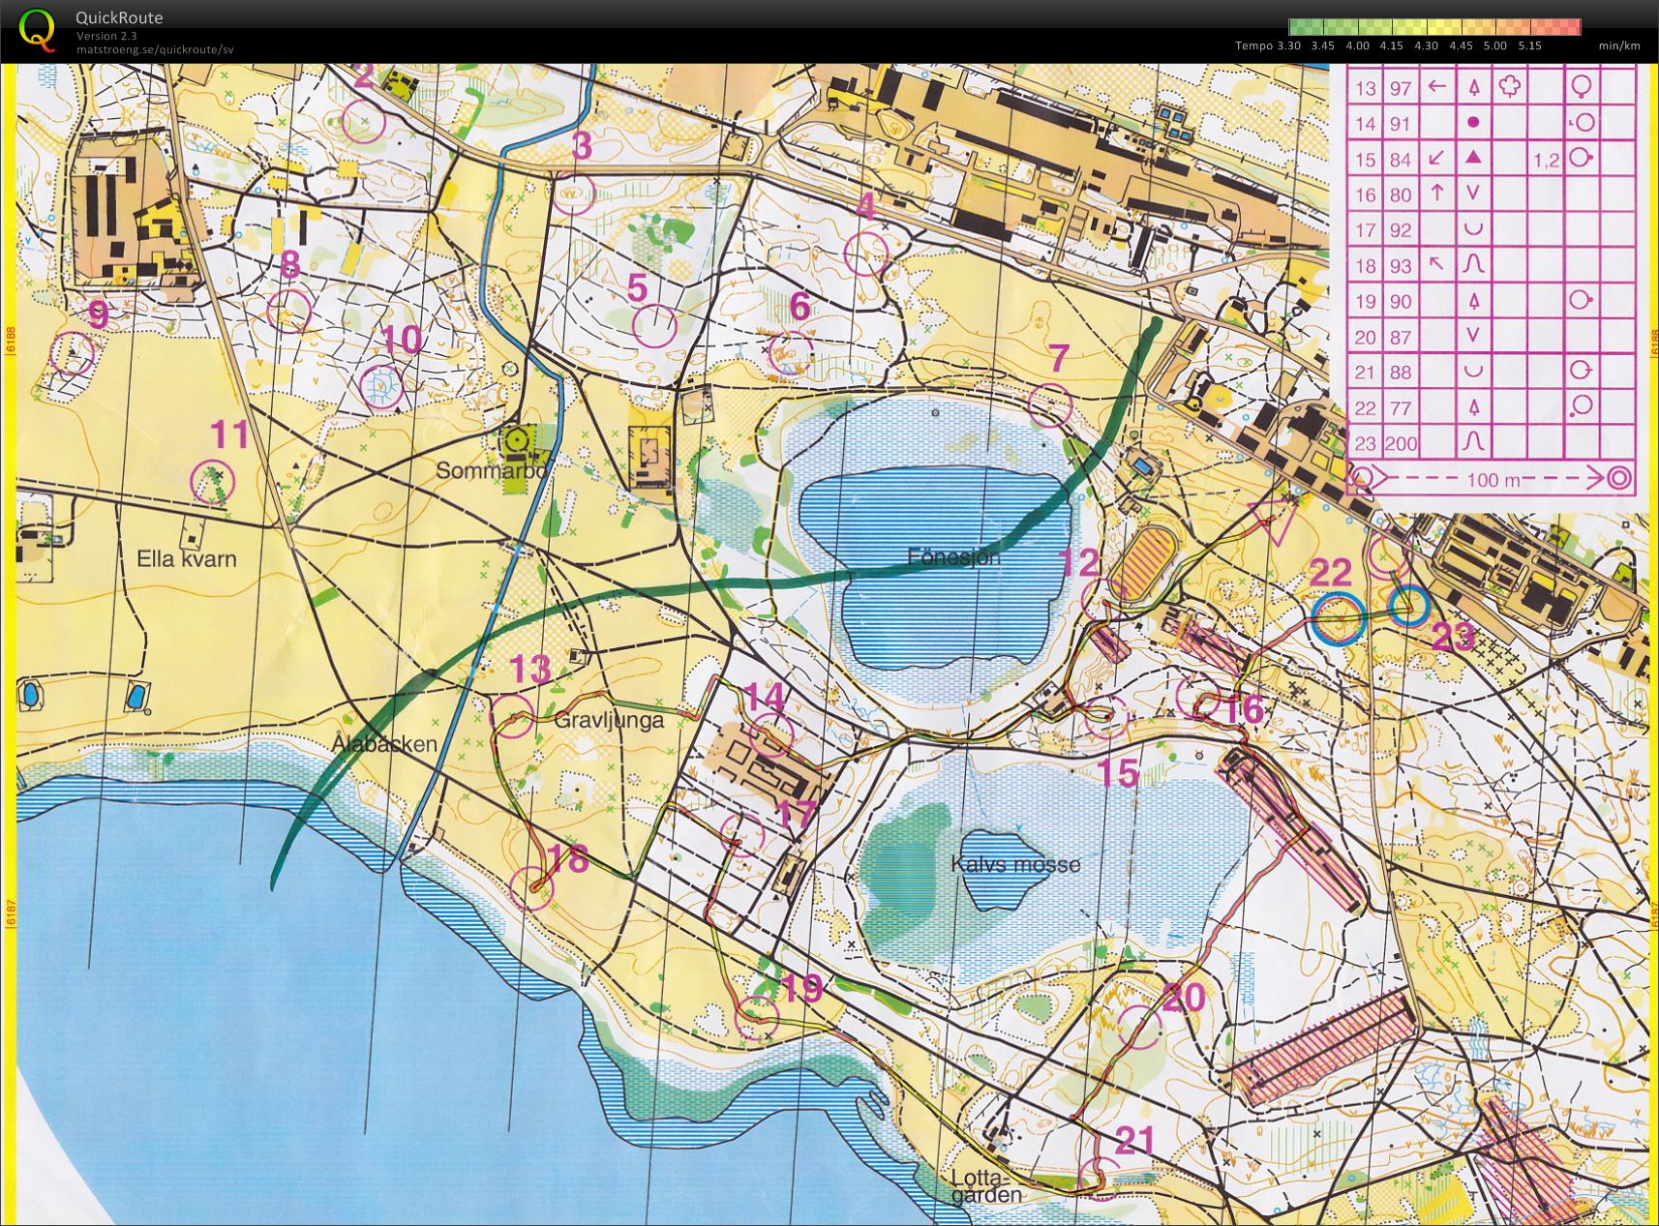Click the Fönesjön lake label
This screenshot has height=1226, width=1659.
click(x=953, y=556)
